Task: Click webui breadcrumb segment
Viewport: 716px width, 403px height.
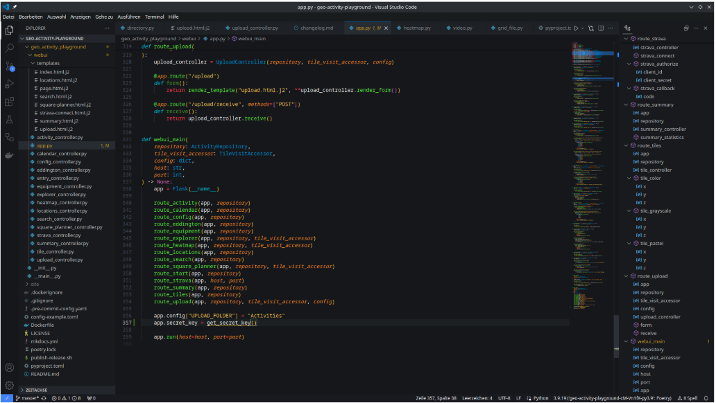Action: [x=189, y=39]
